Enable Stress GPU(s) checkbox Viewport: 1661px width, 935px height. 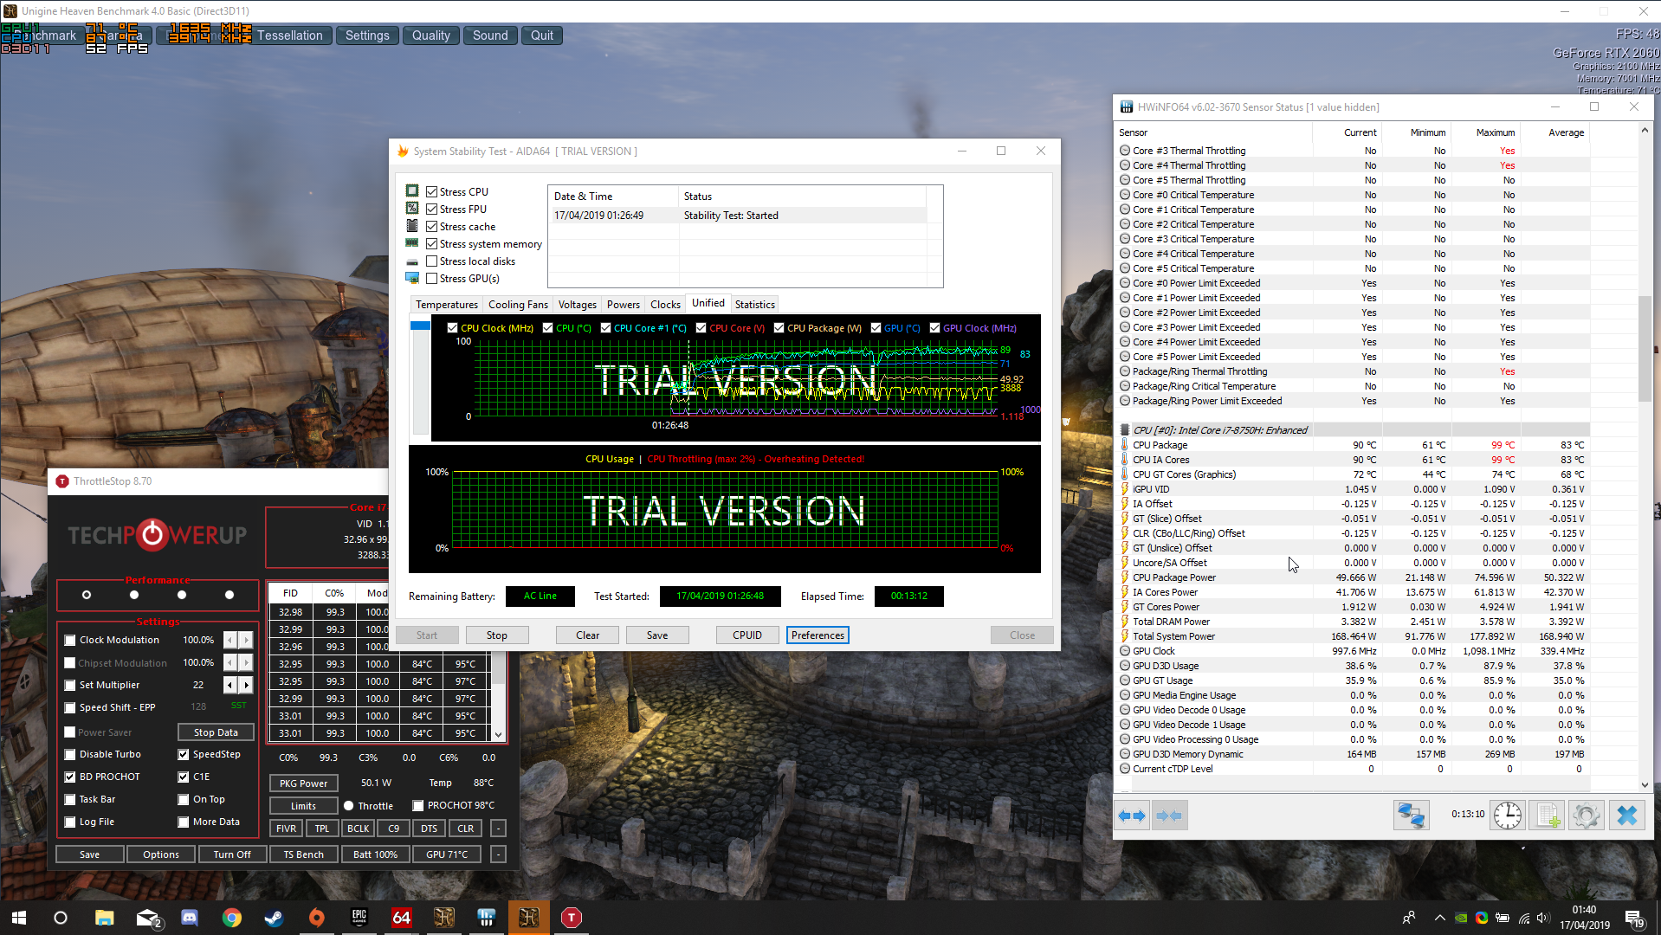tap(431, 278)
